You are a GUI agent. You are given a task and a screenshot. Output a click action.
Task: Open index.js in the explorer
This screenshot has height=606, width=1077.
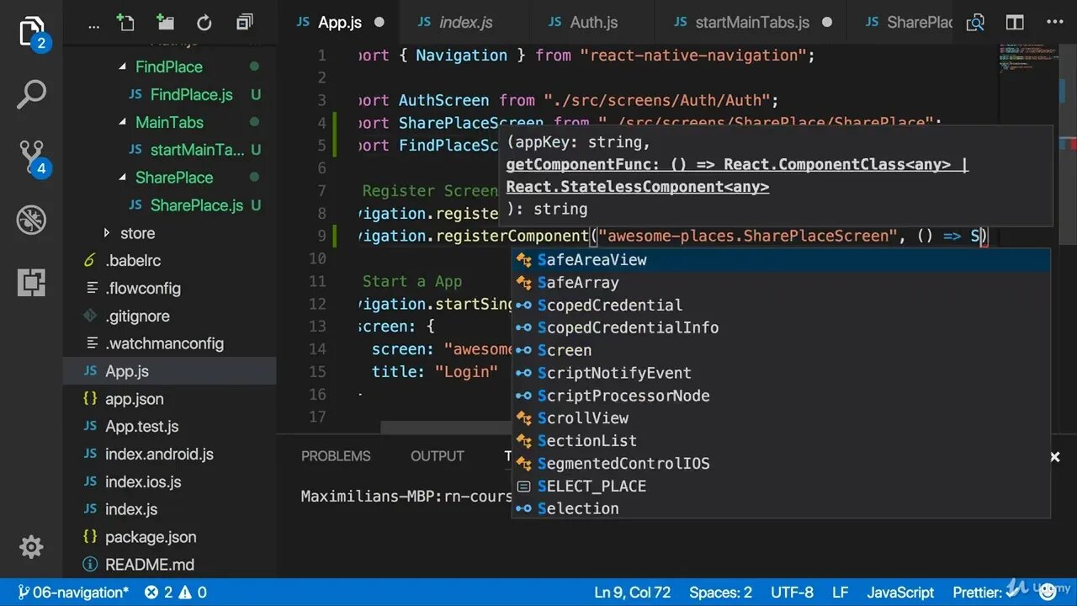click(x=130, y=510)
